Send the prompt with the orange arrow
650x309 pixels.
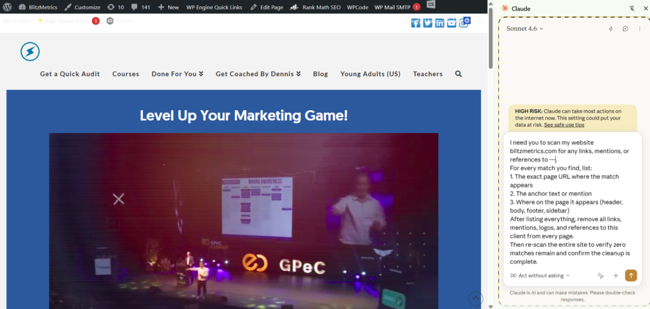coord(630,275)
